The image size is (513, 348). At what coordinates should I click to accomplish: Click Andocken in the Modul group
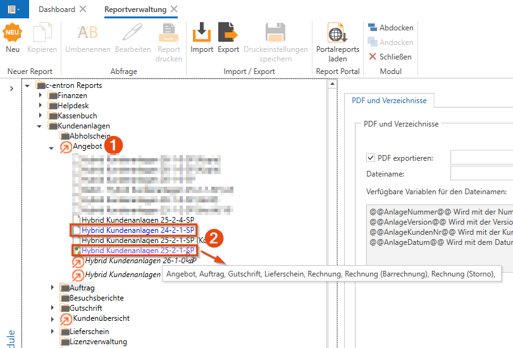point(391,42)
